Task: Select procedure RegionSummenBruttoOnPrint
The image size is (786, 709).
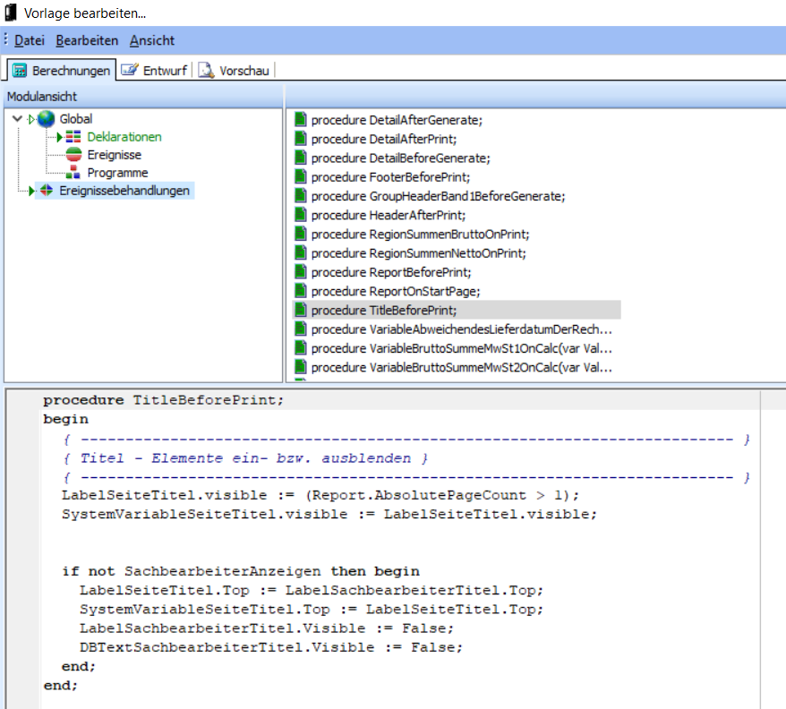Action: coord(420,235)
